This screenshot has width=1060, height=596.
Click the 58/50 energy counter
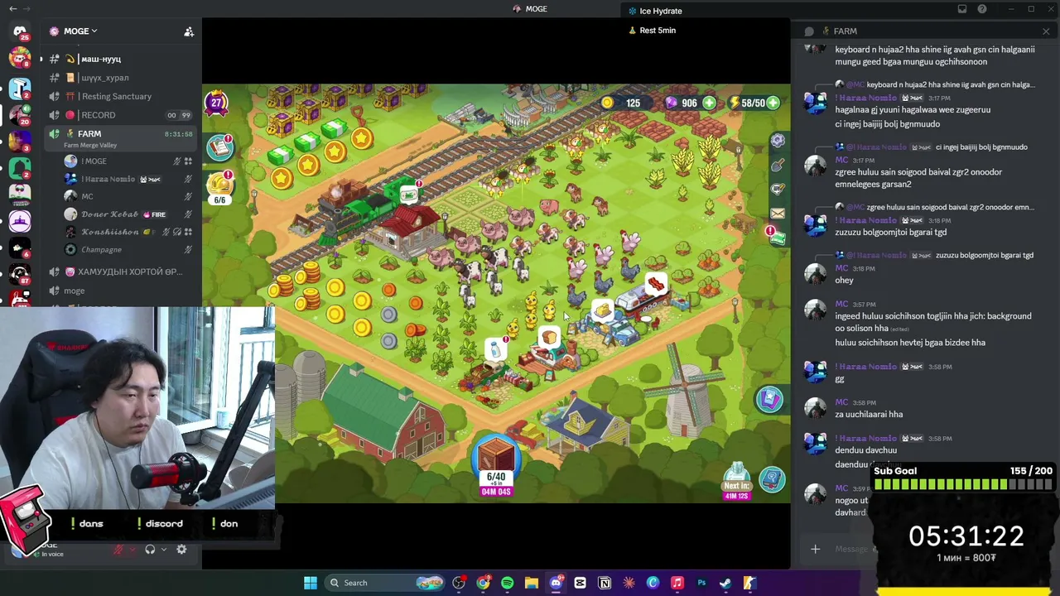pos(754,103)
